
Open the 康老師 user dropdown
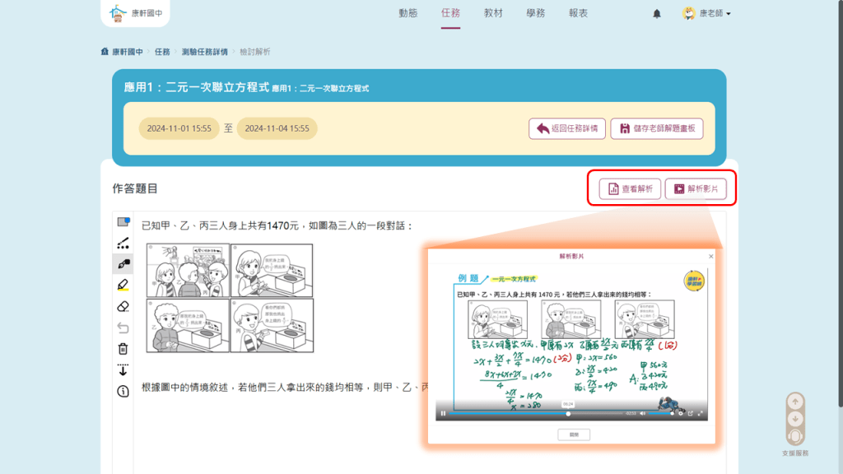click(x=707, y=14)
